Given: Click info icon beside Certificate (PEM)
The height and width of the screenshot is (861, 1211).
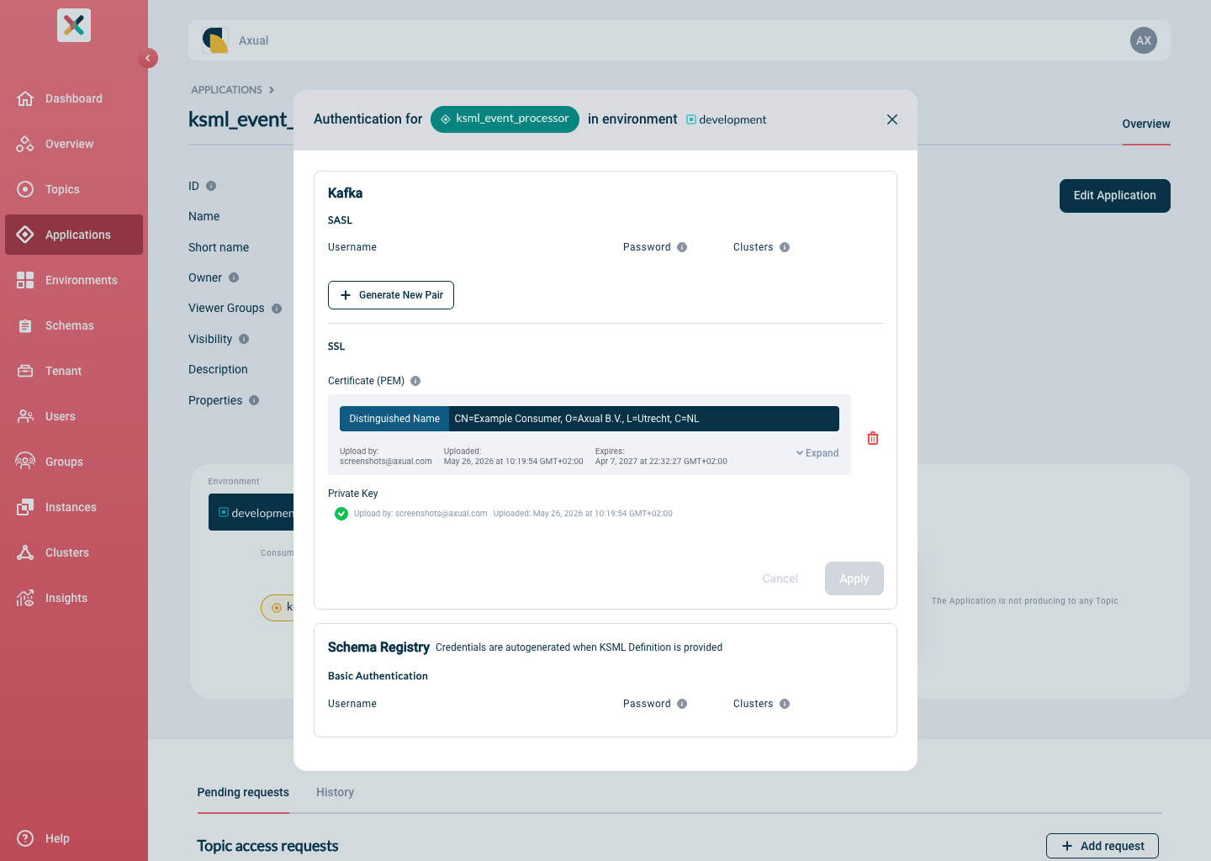Looking at the screenshot, I should coord(415,381).
